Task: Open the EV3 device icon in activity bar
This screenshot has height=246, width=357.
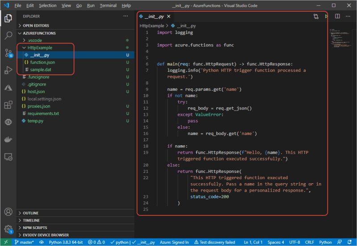Action: (8, 122)
